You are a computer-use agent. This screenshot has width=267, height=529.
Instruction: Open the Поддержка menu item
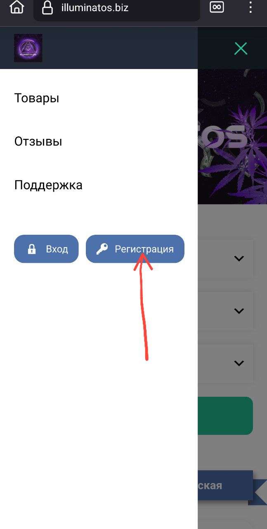pos(48,185)
